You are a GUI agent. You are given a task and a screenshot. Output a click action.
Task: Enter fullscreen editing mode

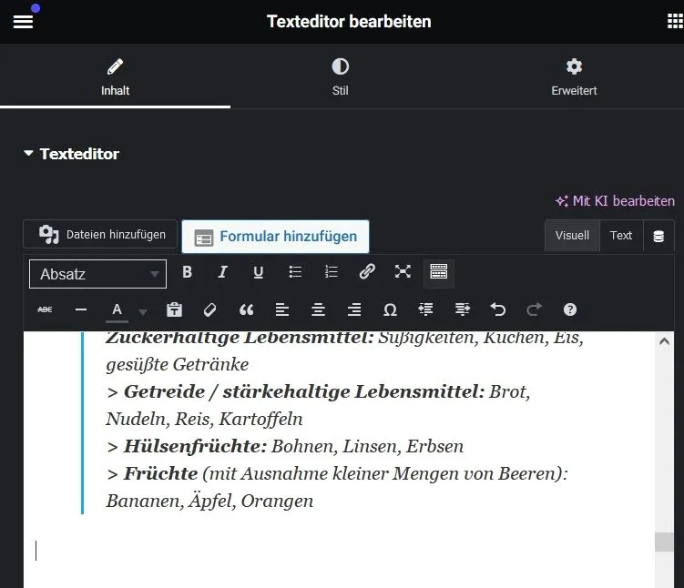[x=403, y=271]
